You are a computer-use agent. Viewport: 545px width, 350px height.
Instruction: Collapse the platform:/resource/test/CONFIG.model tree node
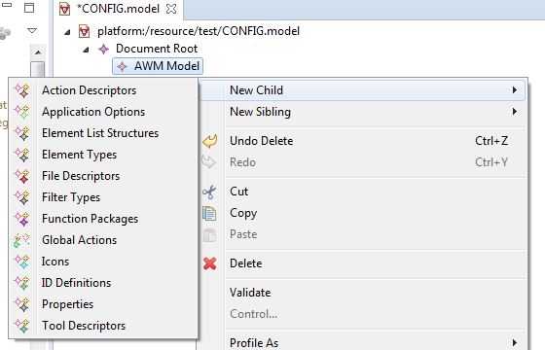pyautogui.click(x=67, y=32)
